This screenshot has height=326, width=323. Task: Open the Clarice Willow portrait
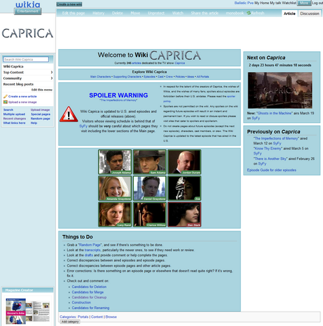click(150, 214)
